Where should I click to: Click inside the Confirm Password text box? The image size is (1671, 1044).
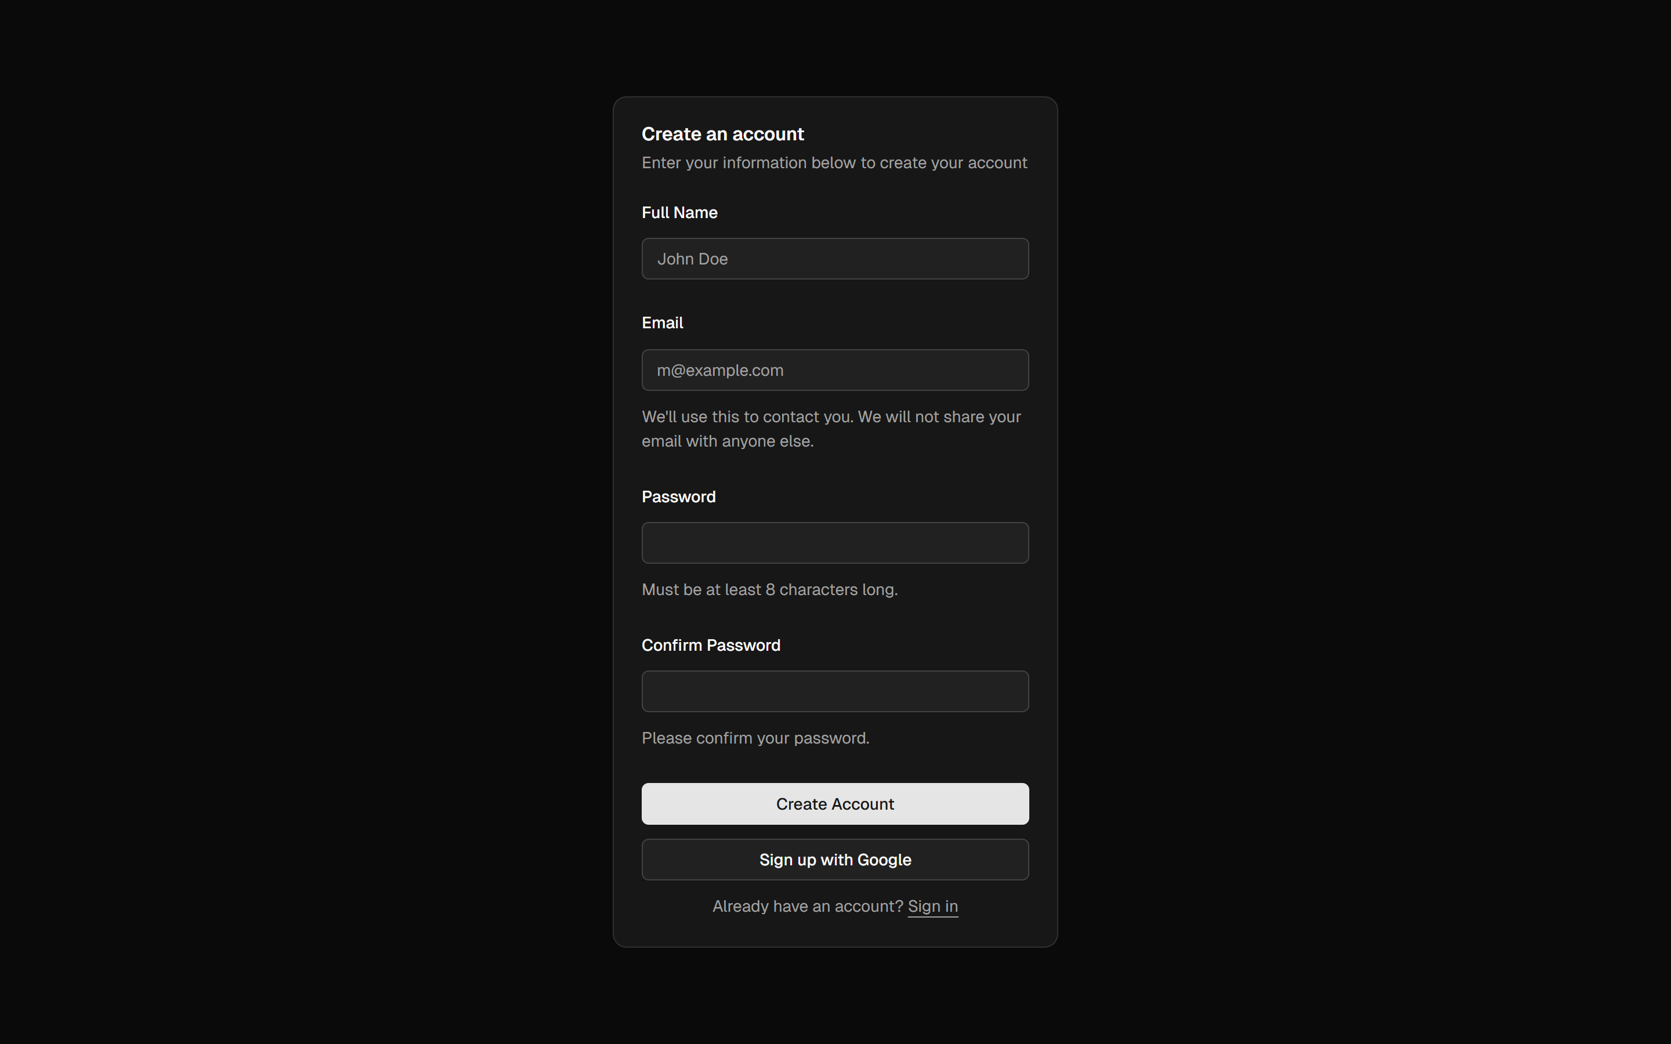(835, 690)
